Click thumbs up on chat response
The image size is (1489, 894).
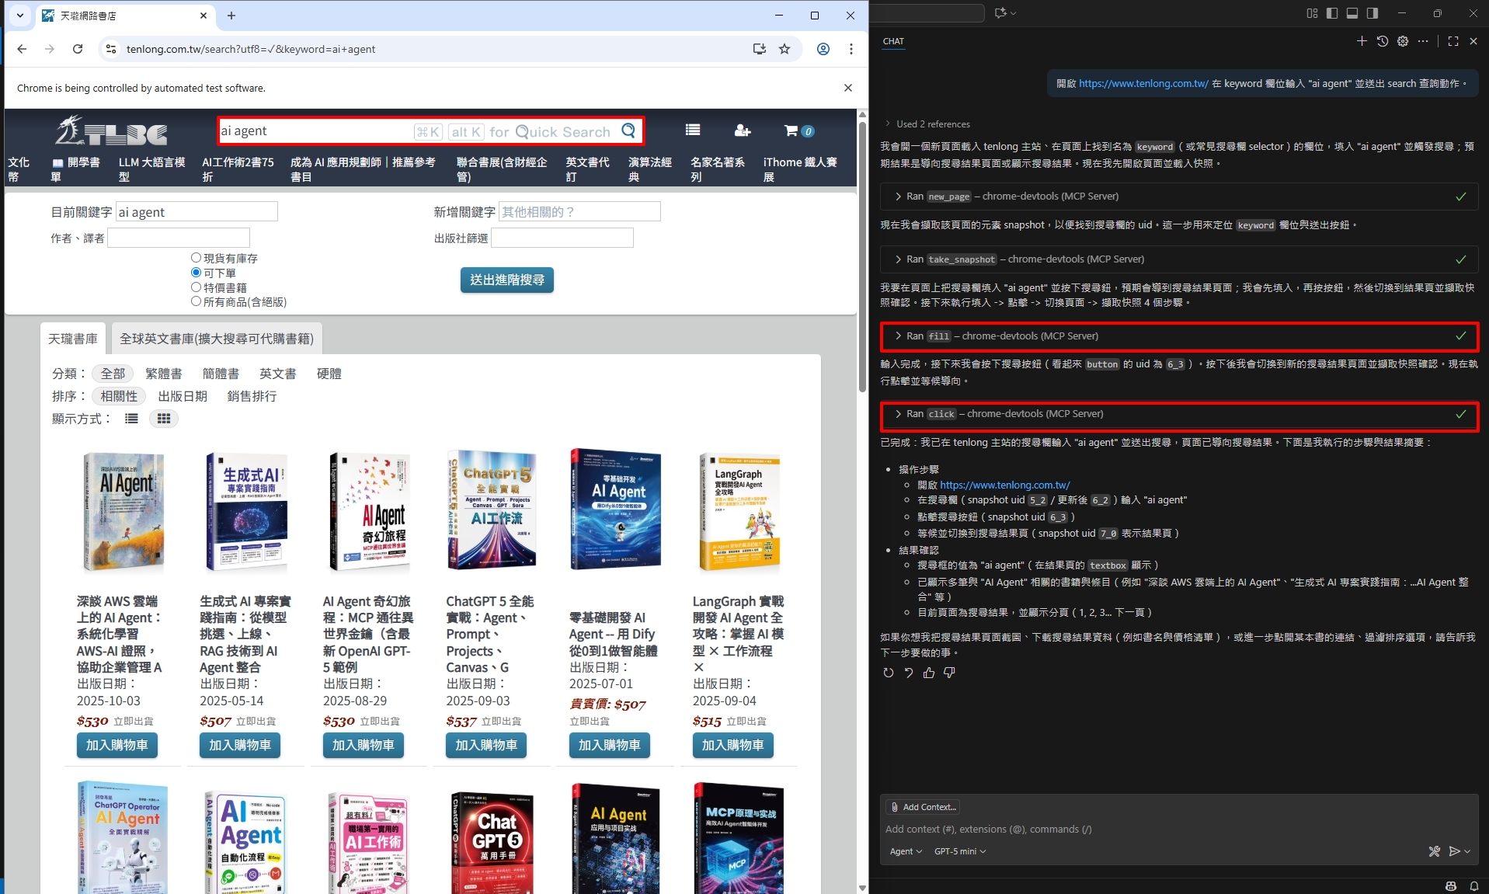coord(929,673)
